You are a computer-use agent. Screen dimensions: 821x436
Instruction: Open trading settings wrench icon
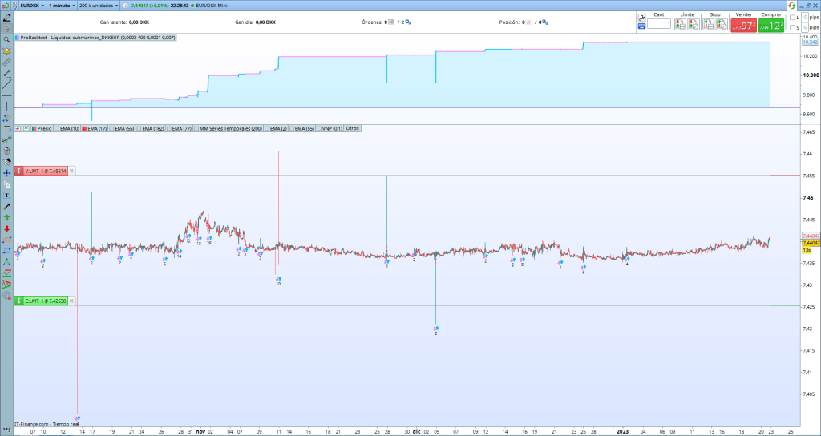coord(641,17)
